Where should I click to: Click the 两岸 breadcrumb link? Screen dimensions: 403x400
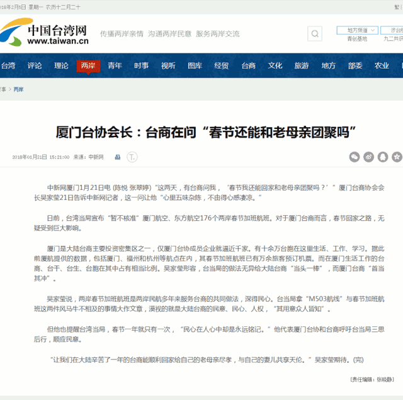click(x=18, y=89)
